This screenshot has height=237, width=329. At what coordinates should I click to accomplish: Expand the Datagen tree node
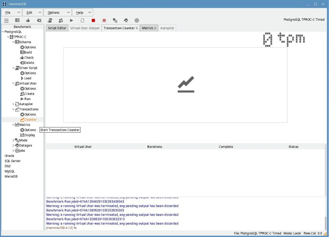pyautogui.click(x=13, y=146)
